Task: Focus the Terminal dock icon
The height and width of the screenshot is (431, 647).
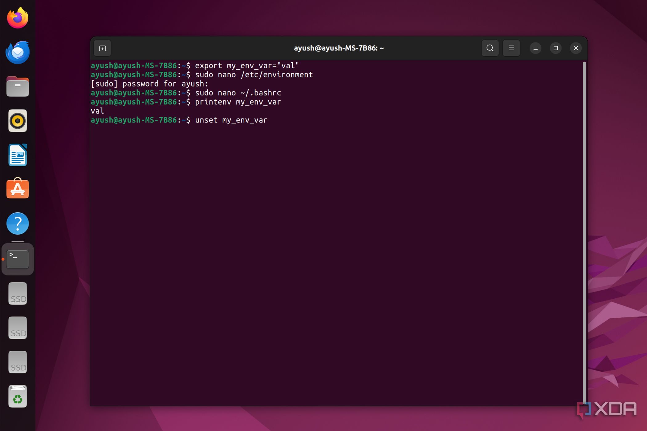Action: tap(18, 259)
